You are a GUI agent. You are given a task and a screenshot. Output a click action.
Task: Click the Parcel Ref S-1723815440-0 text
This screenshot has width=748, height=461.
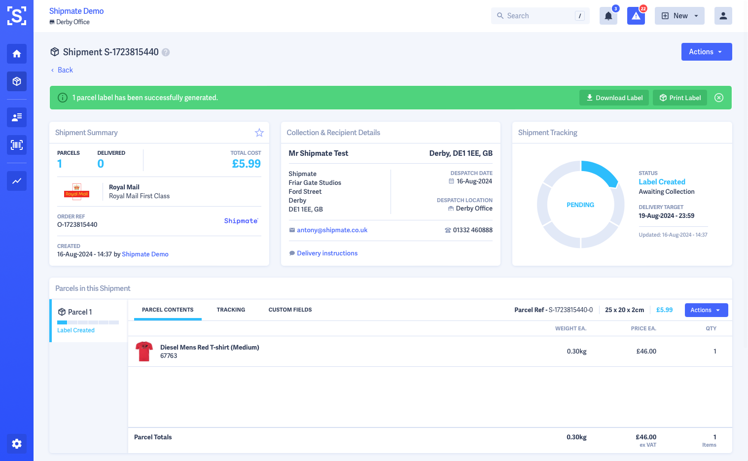click(x=553, y=310)
